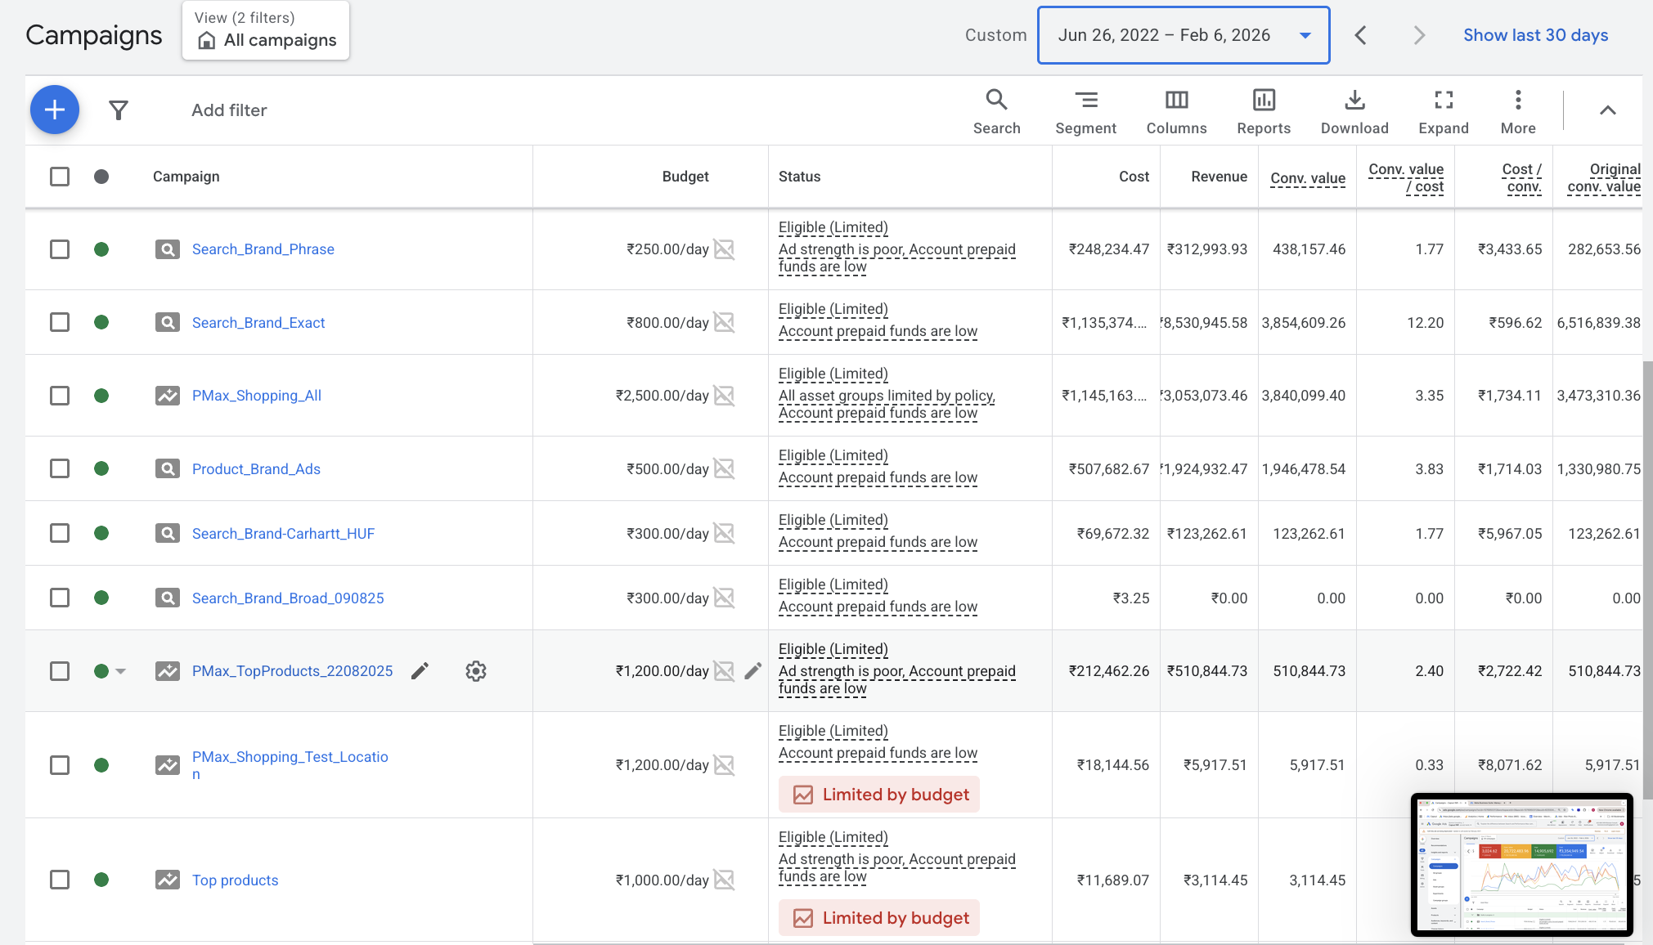Viewport: 1653px width, 945px height.
Task: Open status dropdown arrow for PMax_TopProducts_22082025
Action: (x=121, y=671)
